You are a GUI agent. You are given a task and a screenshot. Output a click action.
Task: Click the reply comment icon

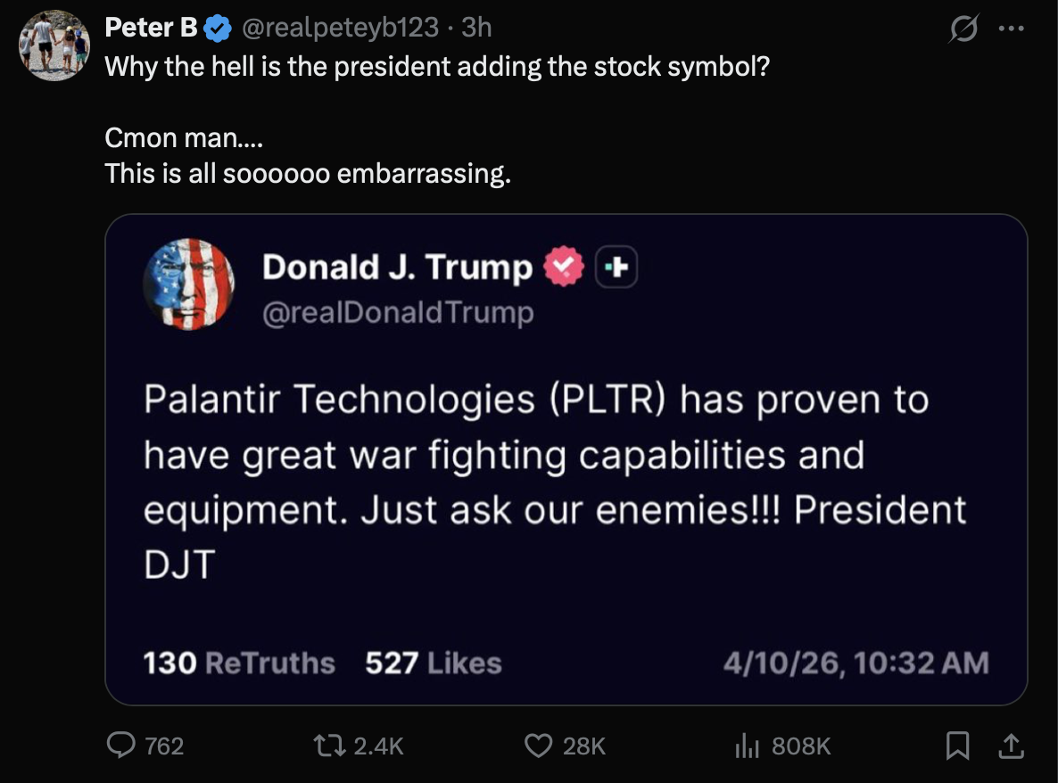tap(120, 745)
